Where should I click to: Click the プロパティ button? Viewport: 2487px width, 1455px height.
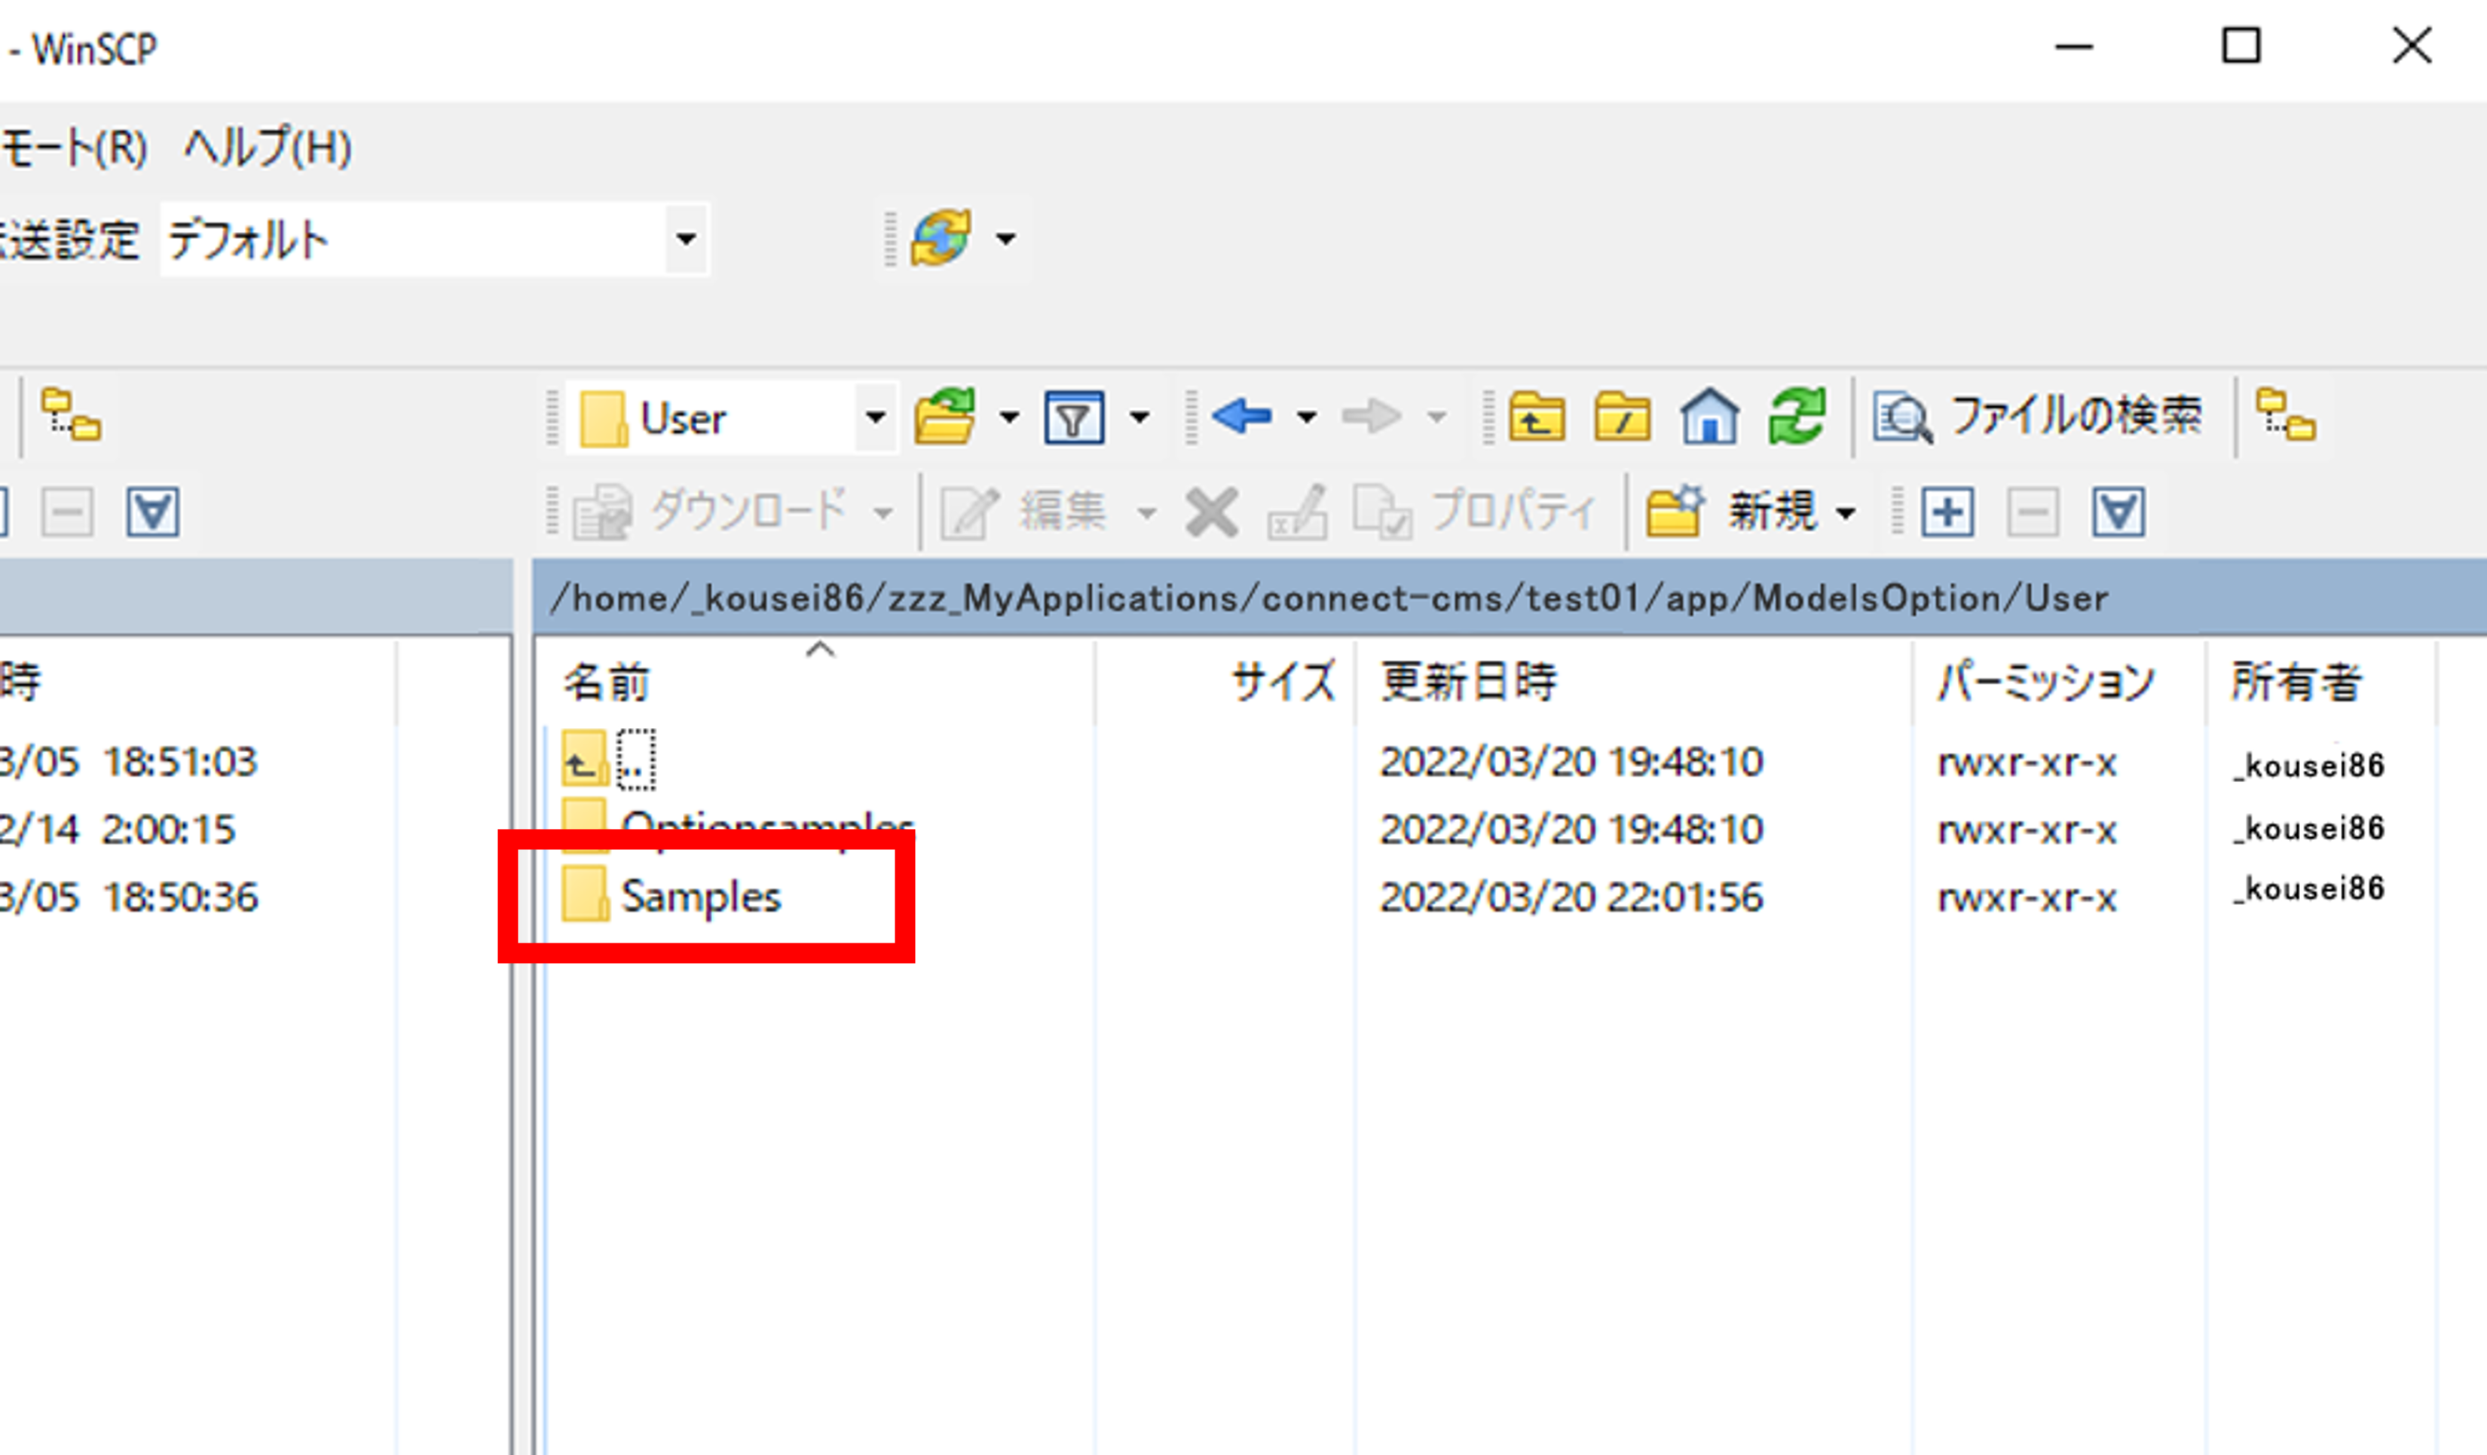1473,512
